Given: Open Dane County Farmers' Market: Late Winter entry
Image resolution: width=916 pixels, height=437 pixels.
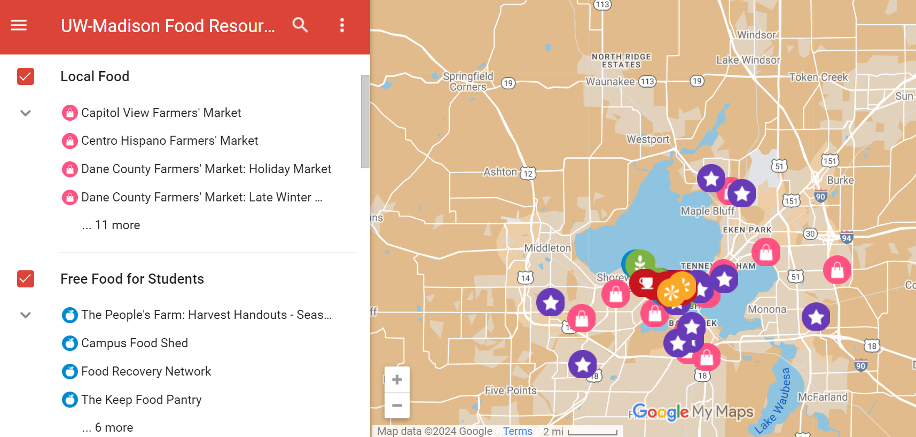Looking at the screenshot, I should click(202, 197).
